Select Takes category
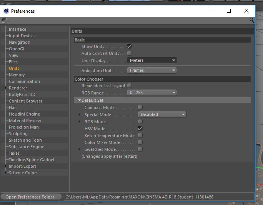This screenshot has width=263, height=205. (14, 153)
